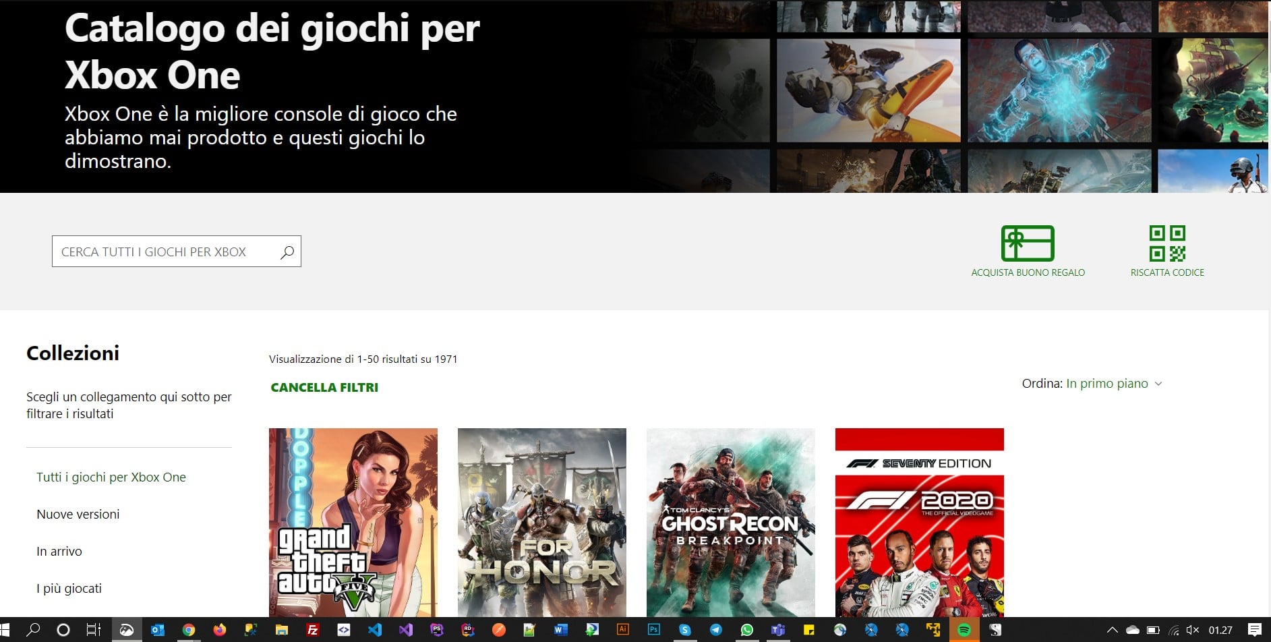This screenshot has width=1271, height=642.
Task: Focus the Cerca tutti i giochi per Xbox field
Action: (177, 252)
